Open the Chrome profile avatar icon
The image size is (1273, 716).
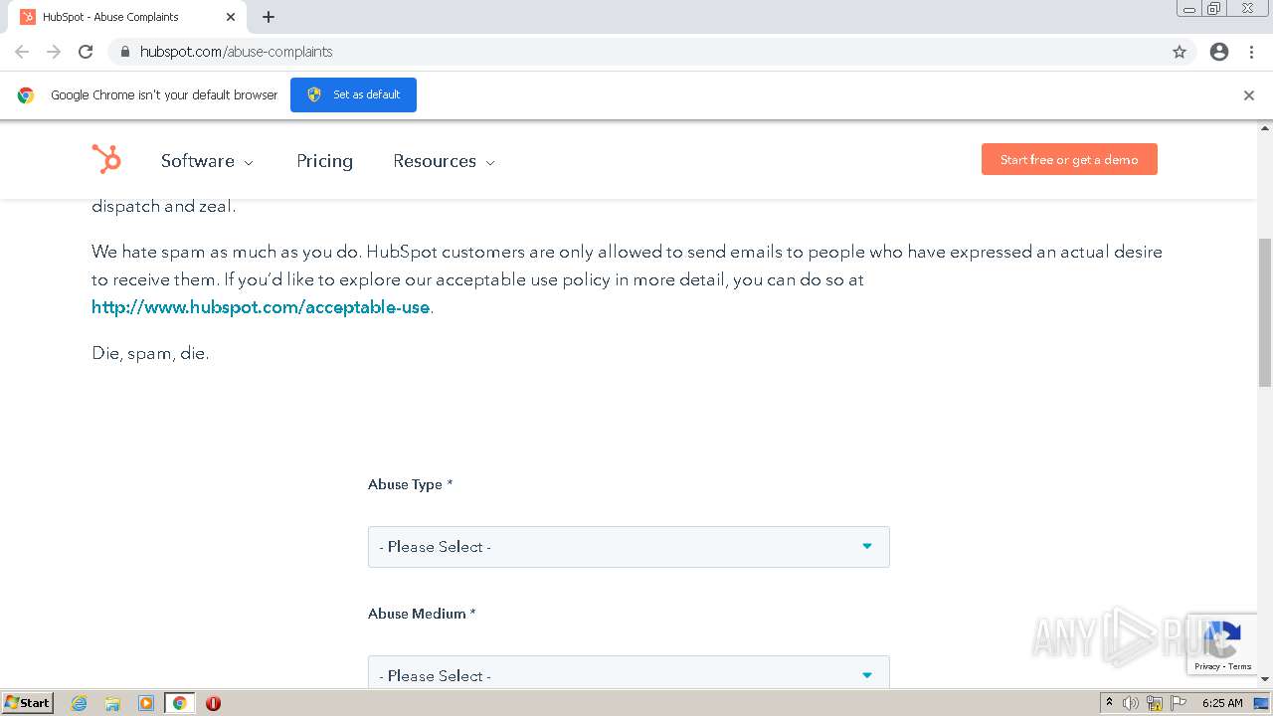pos(1219,52)
